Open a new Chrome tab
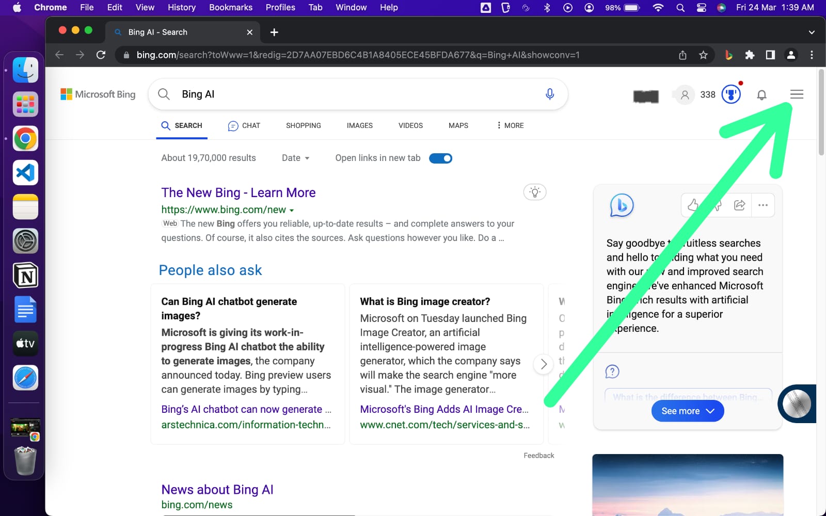Viewport: 826px width, 516px height. [274, 32]
